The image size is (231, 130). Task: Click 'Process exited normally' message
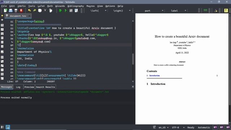16,97
